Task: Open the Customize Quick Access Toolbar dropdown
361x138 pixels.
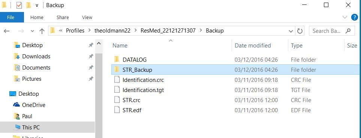Action: click(x=37, y=6)
